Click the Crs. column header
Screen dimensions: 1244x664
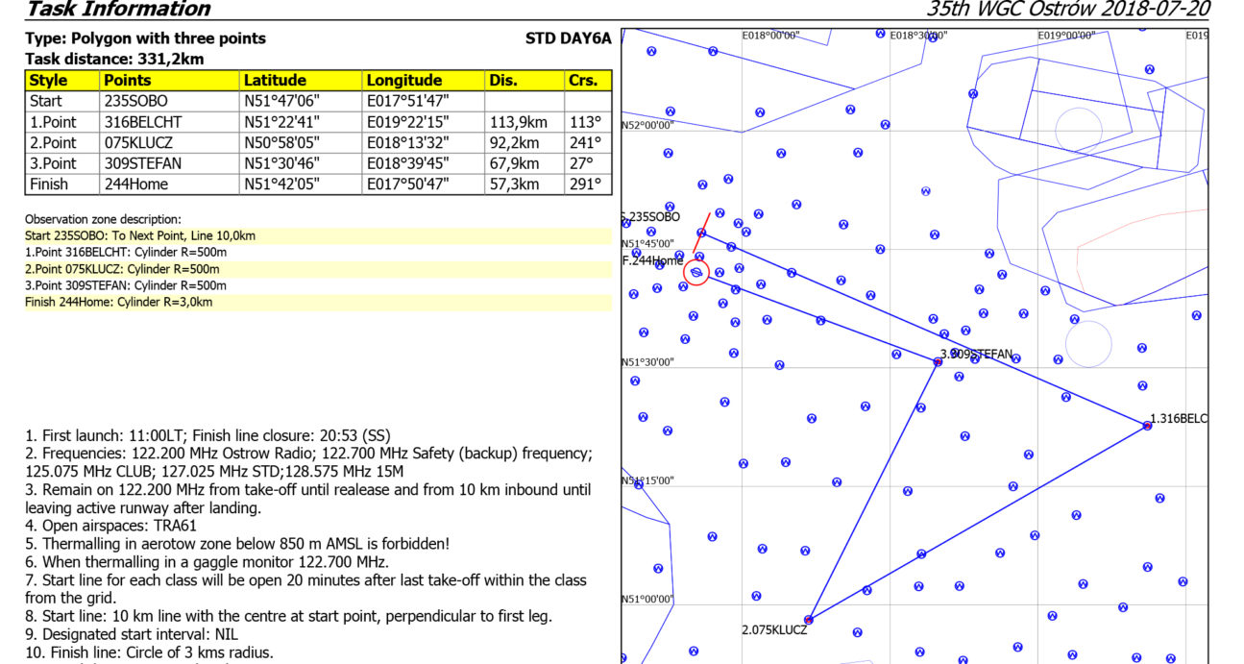click(x=583, y=81)
